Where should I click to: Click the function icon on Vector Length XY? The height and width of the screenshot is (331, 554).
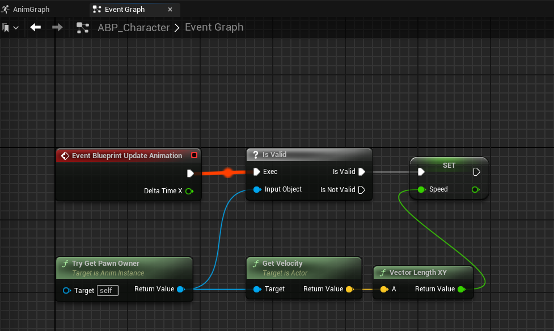383,273
